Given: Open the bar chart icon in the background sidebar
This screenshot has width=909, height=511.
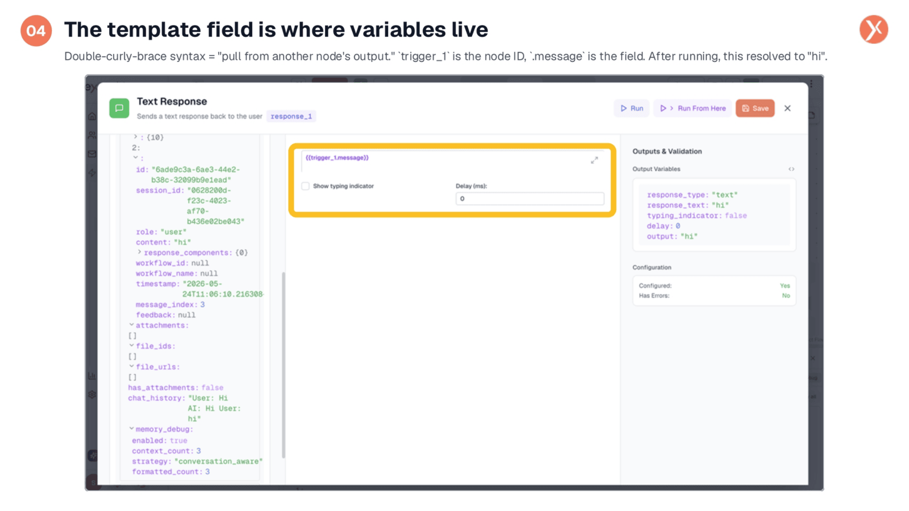Looking at the screenshot, I should (x=92, y=376).
